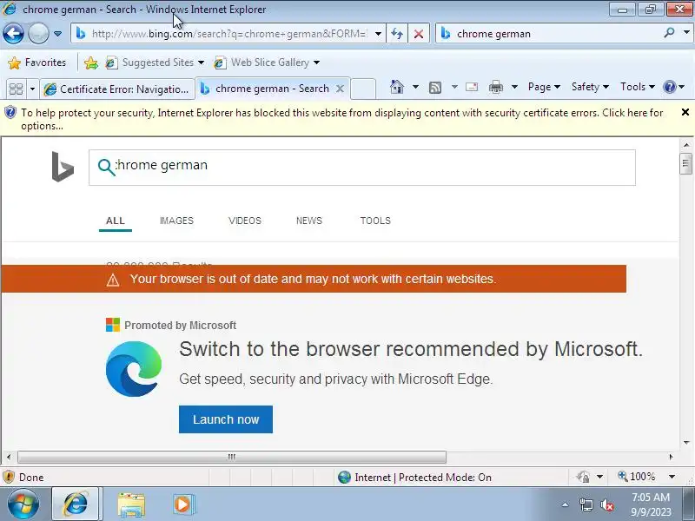This screenshot has height=521, width=695.
Task: Switch to NEWS results
Action: point(309,221)
